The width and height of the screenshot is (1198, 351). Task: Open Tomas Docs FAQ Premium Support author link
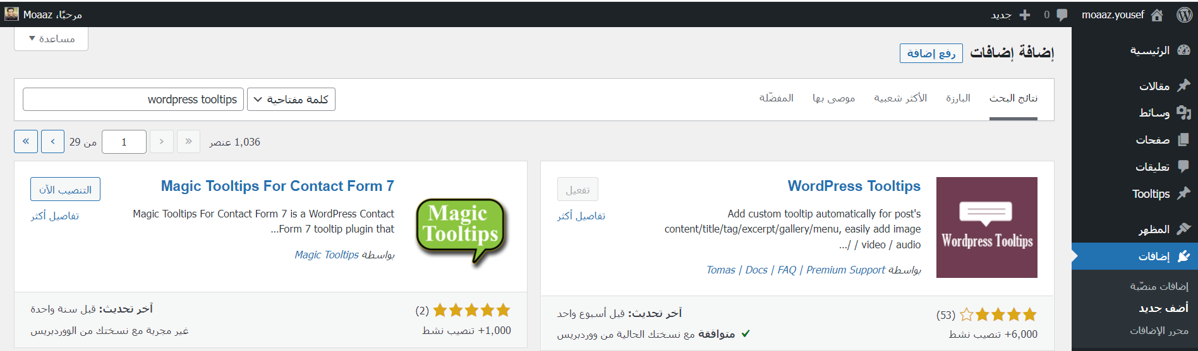point(796,270)
